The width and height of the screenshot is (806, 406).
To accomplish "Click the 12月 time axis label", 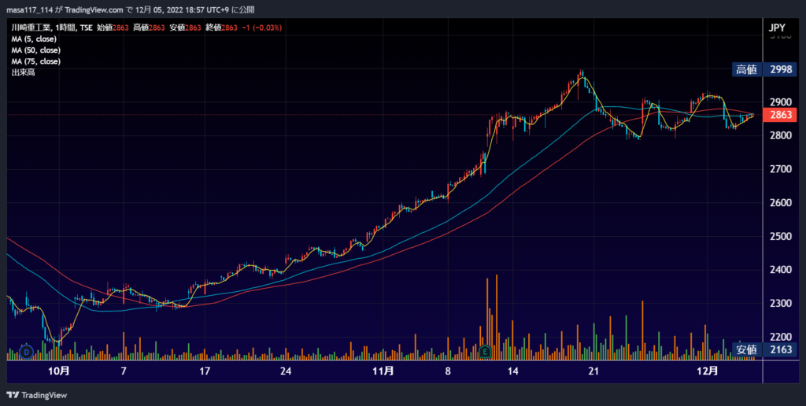I will pos(707,371).
